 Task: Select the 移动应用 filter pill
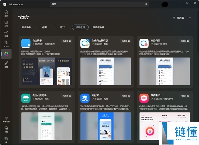80,27
